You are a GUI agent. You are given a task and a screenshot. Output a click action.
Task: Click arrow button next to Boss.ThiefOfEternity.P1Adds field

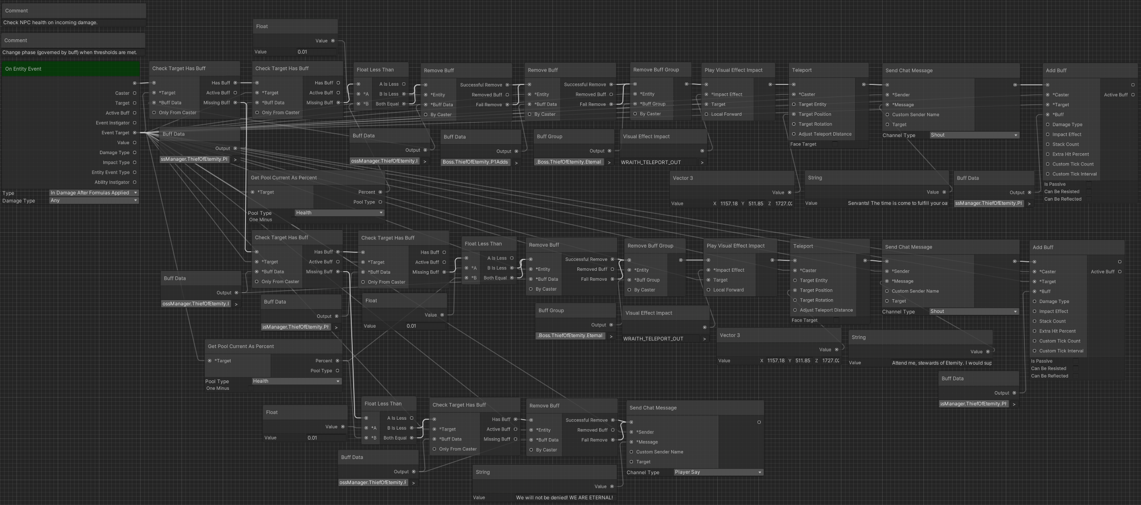(516, 163)
